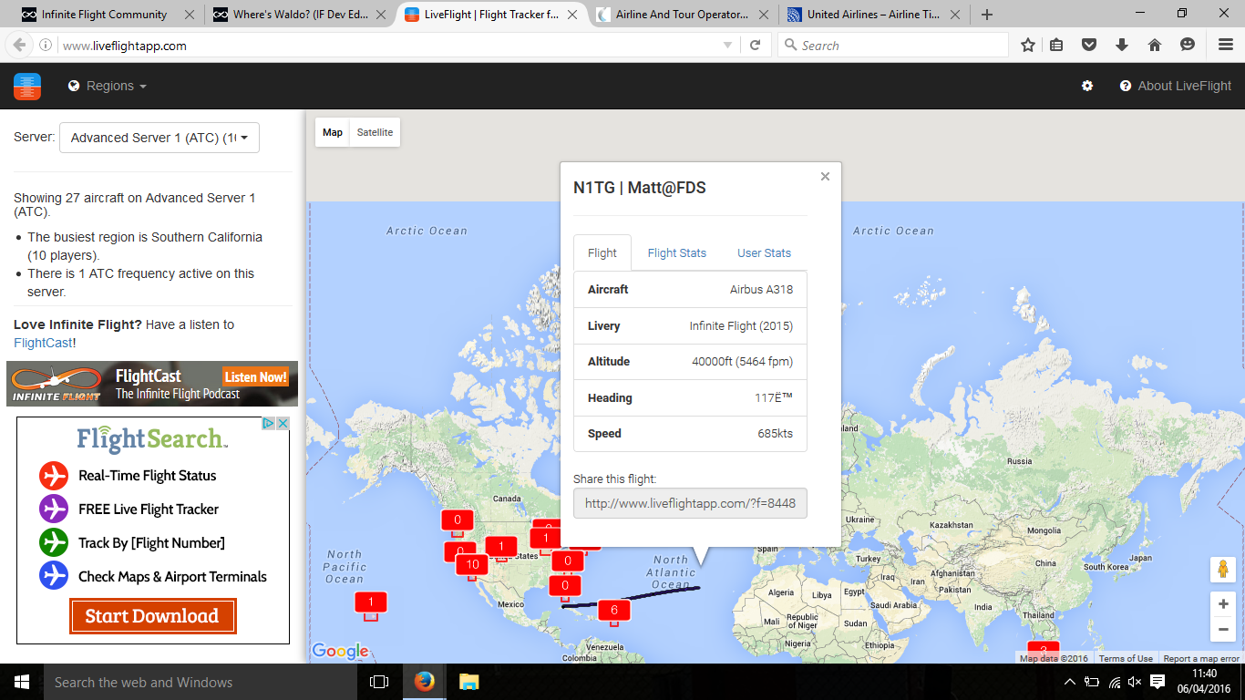Click the green plane Track By Flight Number icon
This screenshot has height=700, width=1245.
click(x=54, y=543)
